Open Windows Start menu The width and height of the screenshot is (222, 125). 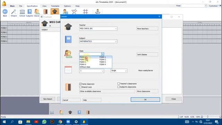(x=4, y=122)
